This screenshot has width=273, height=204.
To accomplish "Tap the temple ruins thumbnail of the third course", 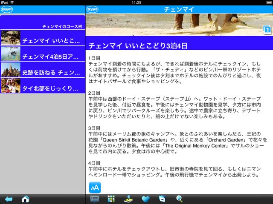I will (11, 70).
